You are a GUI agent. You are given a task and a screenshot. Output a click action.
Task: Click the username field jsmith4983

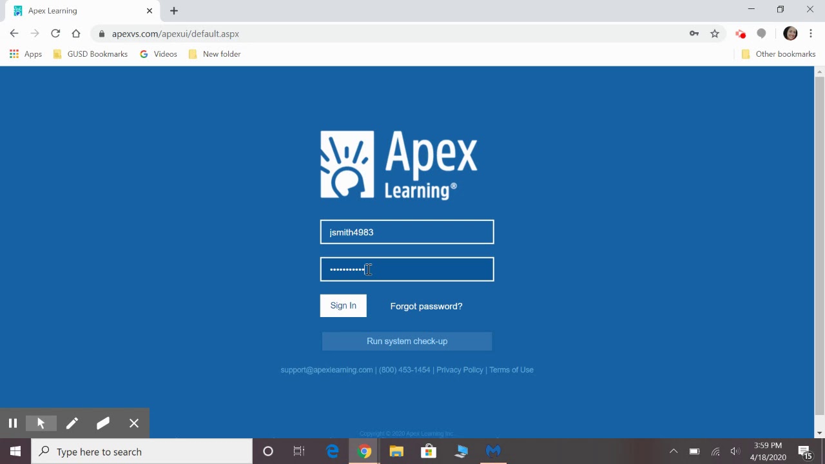tap(407, 232)
